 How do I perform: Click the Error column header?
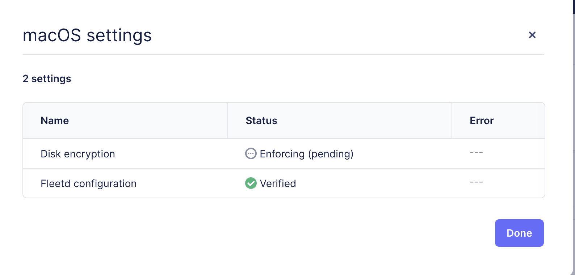(x=481, y=120)
